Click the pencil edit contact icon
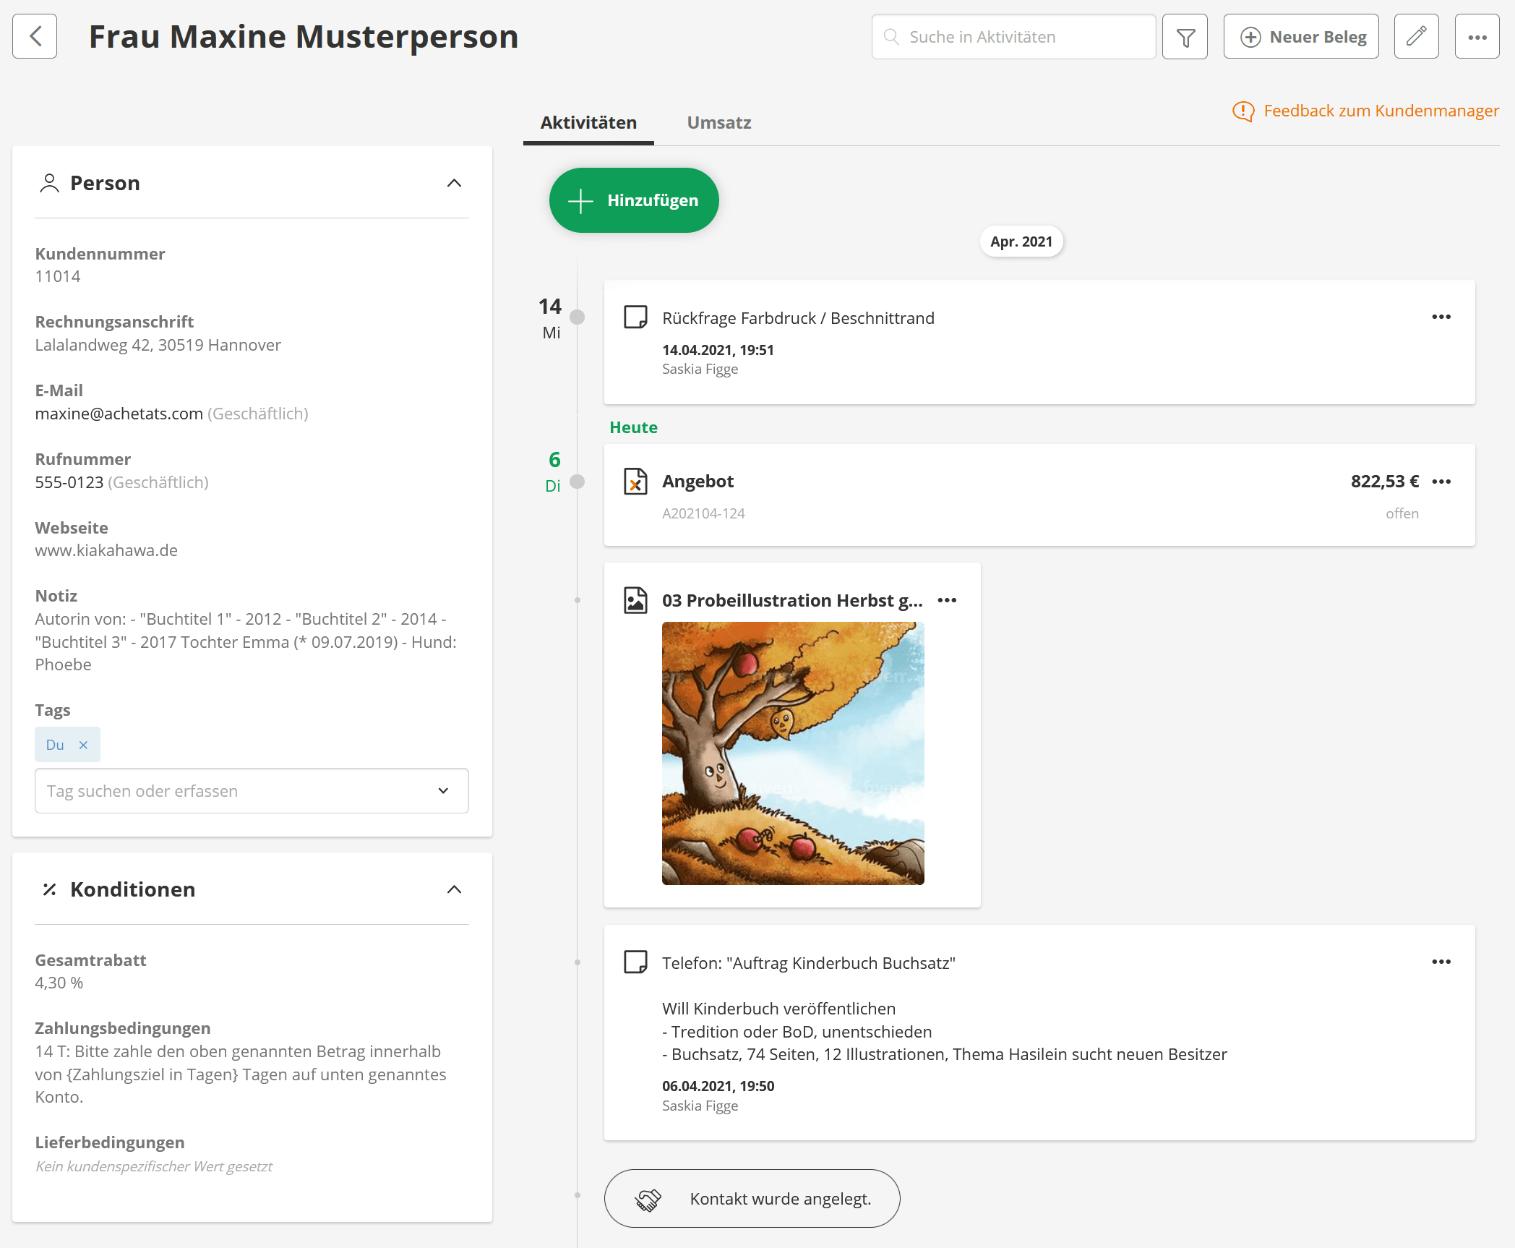The height and width of the screenshot is (1248, 1515). pyautogui.click(x=1416, y=36)
